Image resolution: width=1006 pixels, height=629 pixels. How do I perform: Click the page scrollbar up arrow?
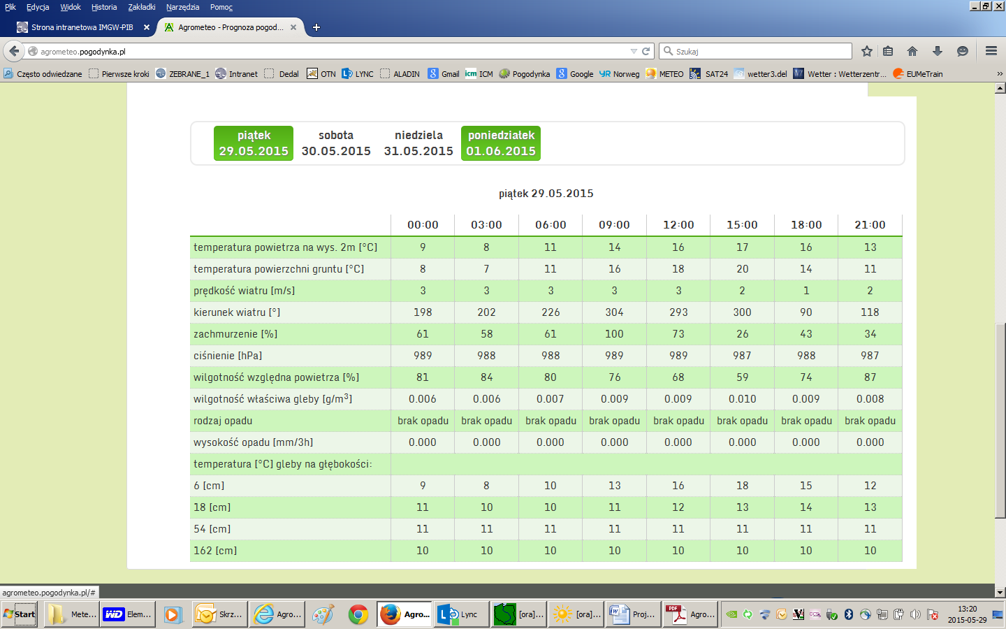point(1000,89)
